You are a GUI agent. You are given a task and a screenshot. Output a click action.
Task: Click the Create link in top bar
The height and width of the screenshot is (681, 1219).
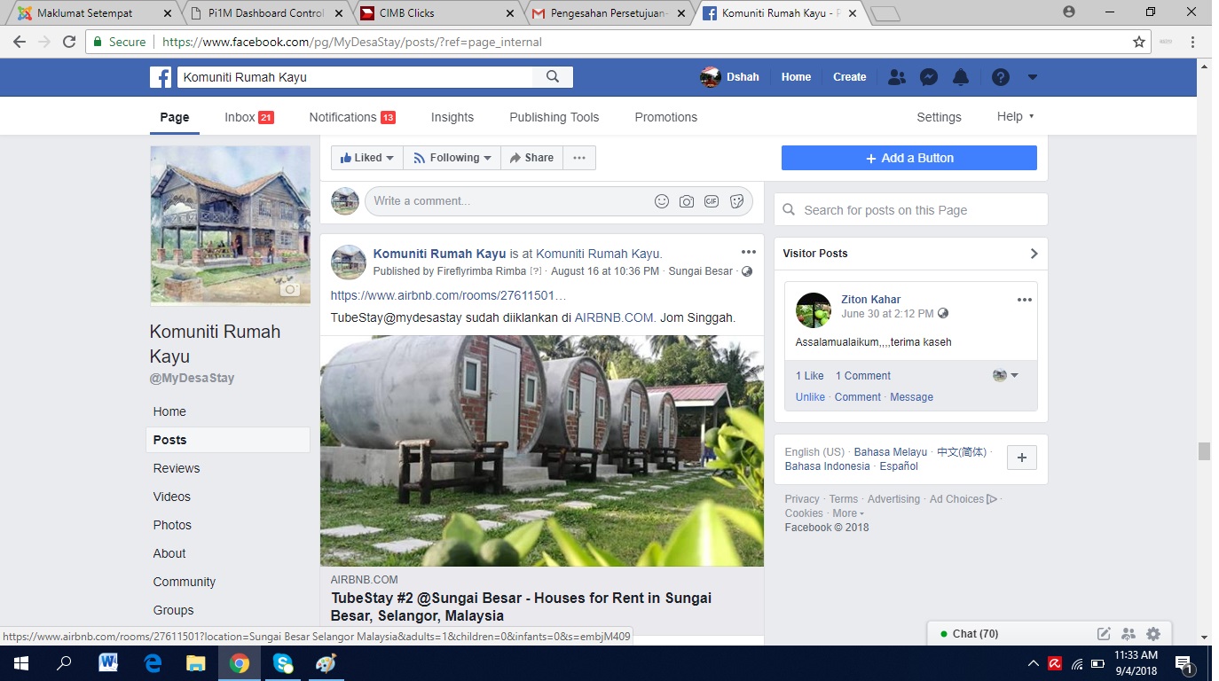(849, 77)
